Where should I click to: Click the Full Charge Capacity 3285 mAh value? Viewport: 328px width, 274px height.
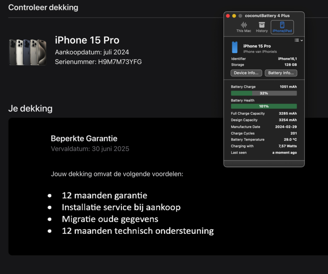point(288,113)
